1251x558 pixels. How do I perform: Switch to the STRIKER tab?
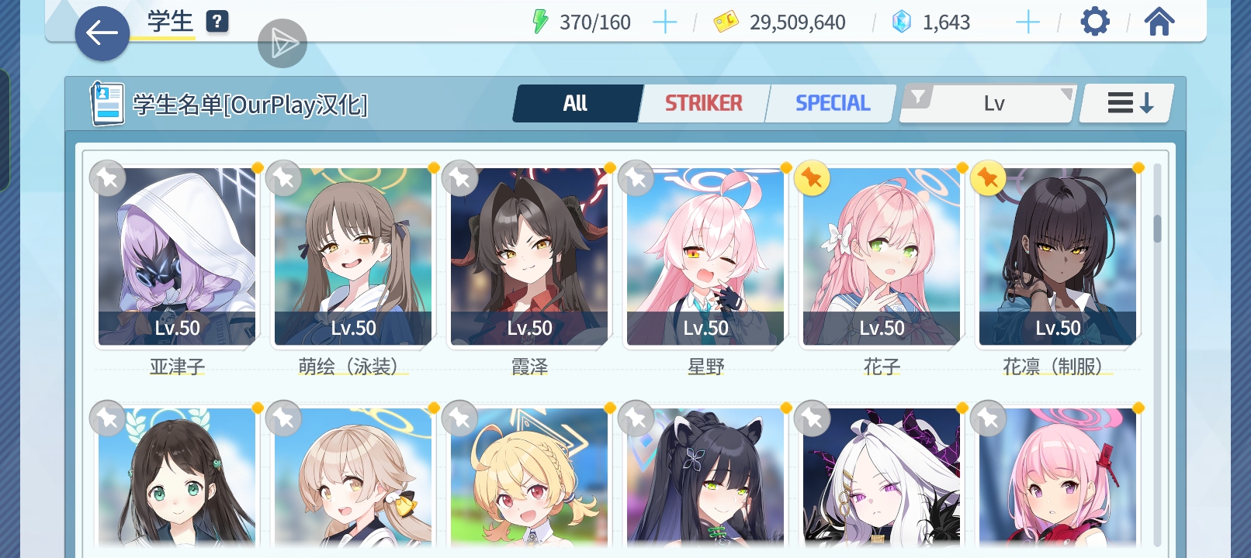(x=703, y=103)
